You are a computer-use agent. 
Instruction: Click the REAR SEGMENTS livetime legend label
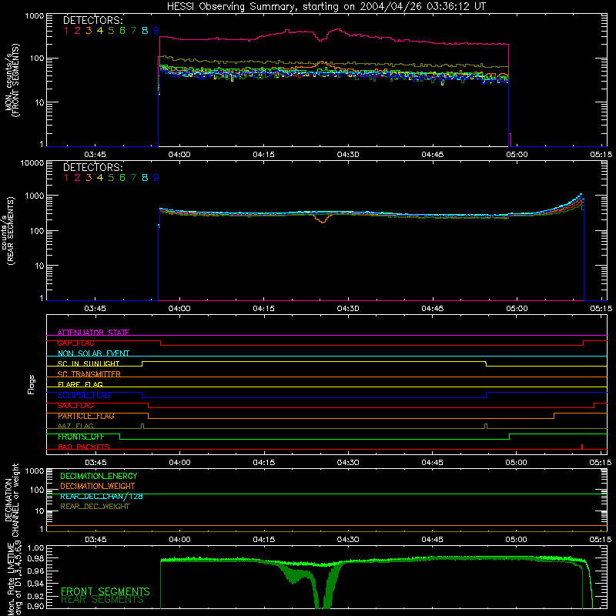[102, 600]
